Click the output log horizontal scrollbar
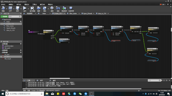The height and width of the screenshot is (96, 172). pos(82,89)
